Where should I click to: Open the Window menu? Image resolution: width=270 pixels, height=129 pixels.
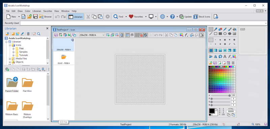point(65,11)
